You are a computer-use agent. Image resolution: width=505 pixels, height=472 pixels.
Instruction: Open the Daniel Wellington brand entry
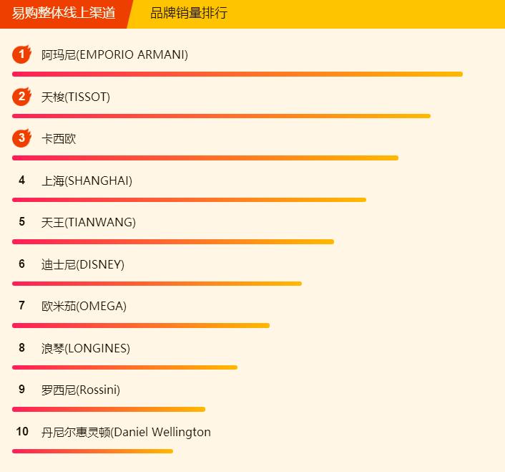pyautogui.click(x=126, y=433)
